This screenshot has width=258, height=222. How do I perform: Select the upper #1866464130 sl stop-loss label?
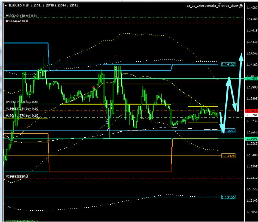point(17,21)
